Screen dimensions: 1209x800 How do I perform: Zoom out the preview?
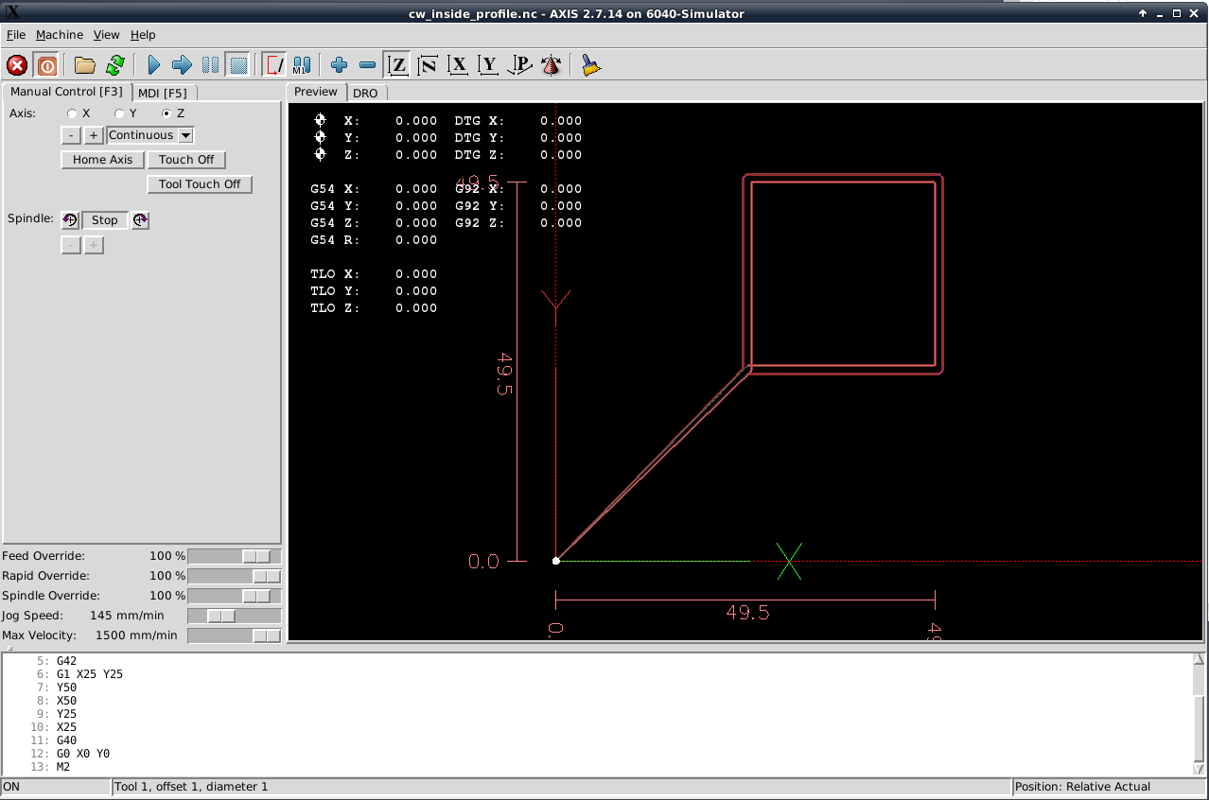368,65
